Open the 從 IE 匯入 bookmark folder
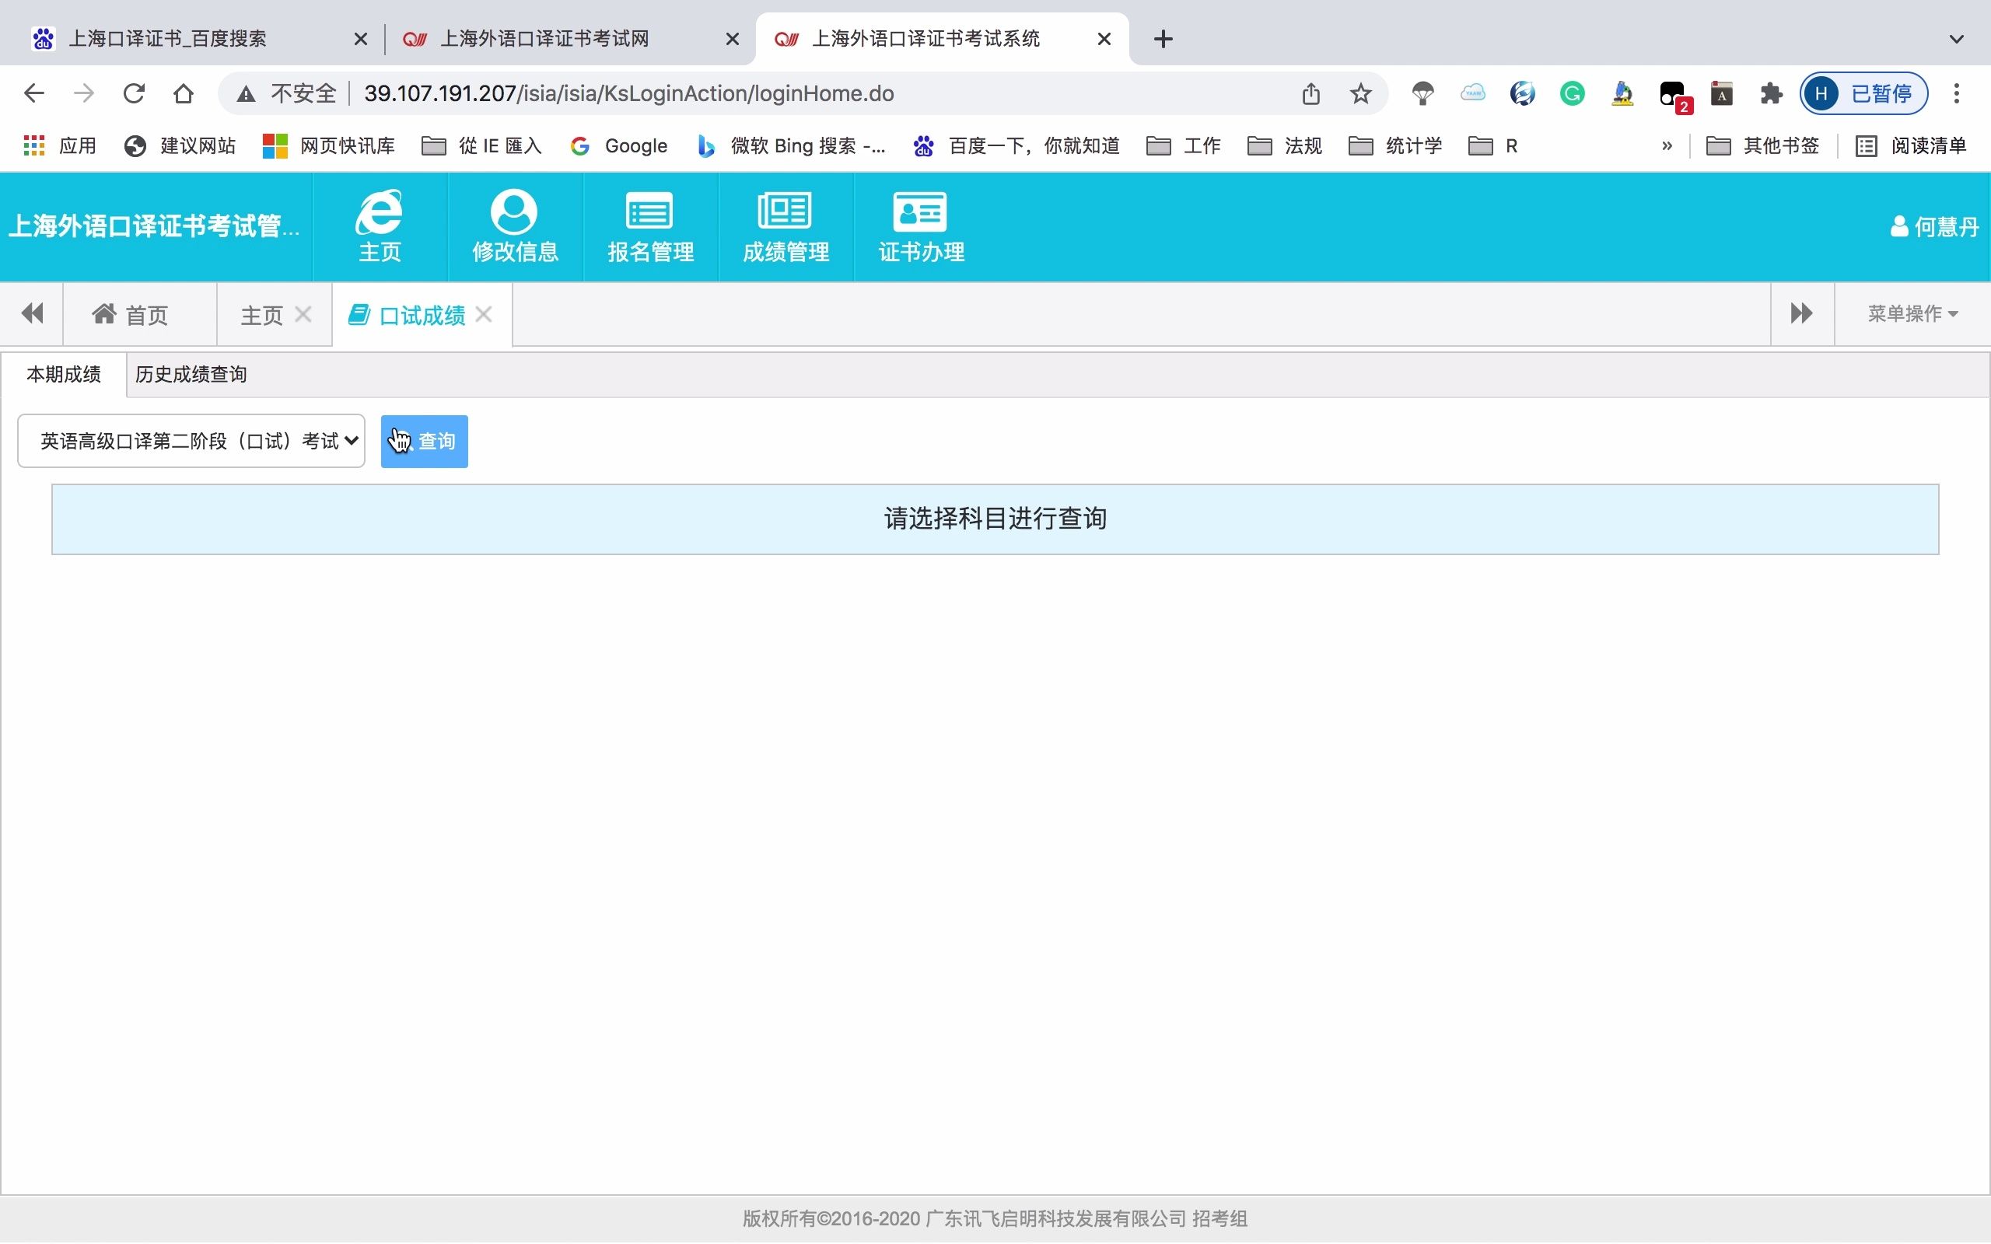Viewport: 1991px width, 1244px height. point(481,145)
